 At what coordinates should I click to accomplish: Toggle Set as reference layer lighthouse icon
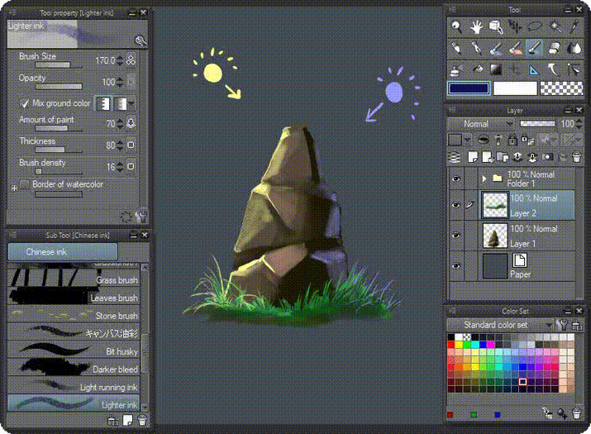498,140
